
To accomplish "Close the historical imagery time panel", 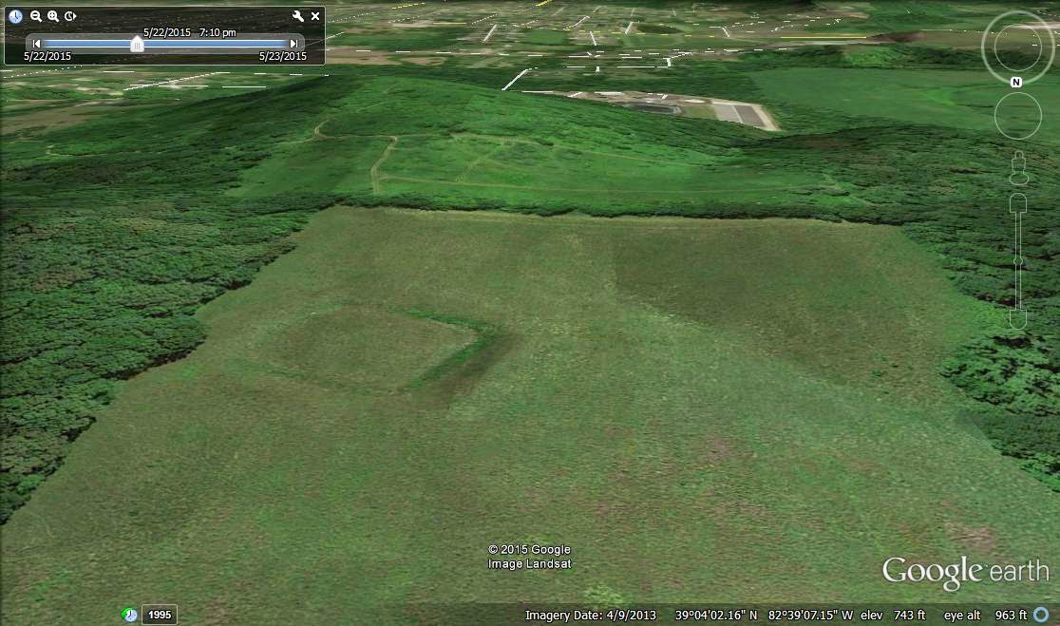I will pyautogui.click(x=314, y=16).
